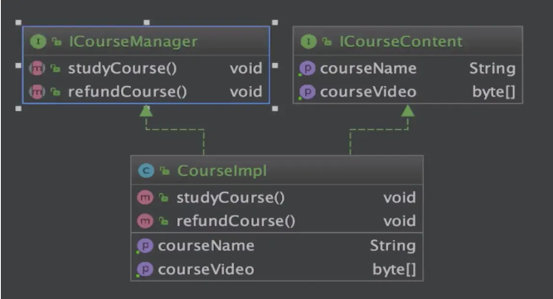The width and height of the screenshot is (553, 299).
Task: Click method icon beside refundCourse() in ICourseManager
Action: pyautogui.click(x=37, y=92)
